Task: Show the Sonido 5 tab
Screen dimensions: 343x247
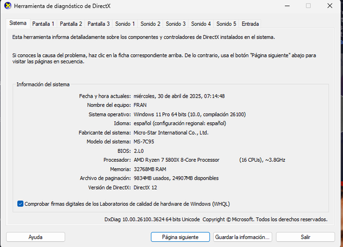Action: [x=226, y=24]
